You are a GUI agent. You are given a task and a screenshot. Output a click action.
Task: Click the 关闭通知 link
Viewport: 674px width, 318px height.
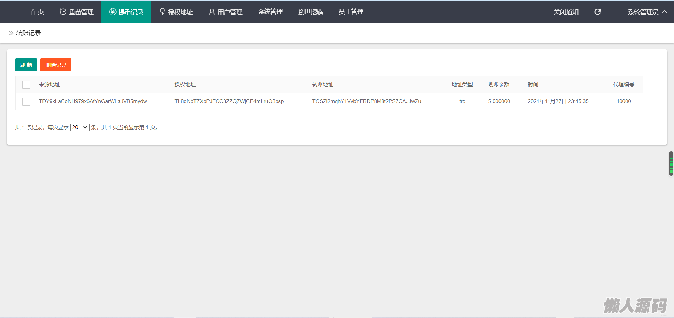[x=566, y=12]
